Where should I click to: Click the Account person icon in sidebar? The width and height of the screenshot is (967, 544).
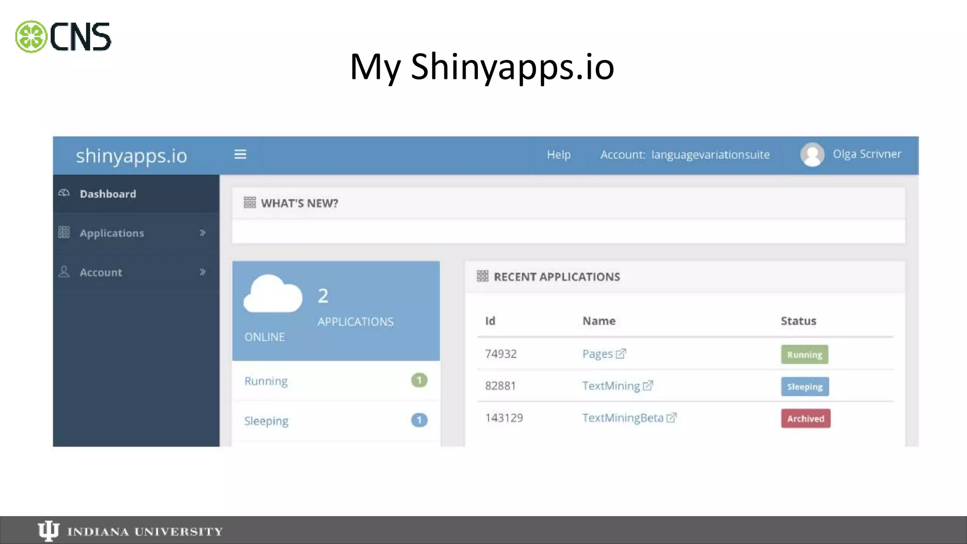point(64,272)
